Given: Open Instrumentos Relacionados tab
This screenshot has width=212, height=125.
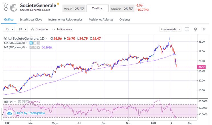Looking at the screenshot, I should [65, 20].
